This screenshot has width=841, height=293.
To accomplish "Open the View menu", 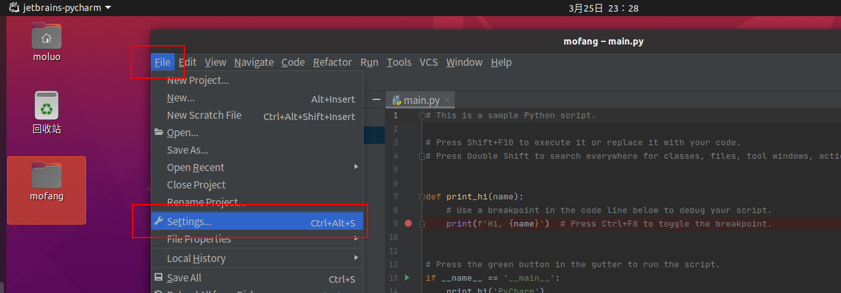I will click(x=215, y=63).
